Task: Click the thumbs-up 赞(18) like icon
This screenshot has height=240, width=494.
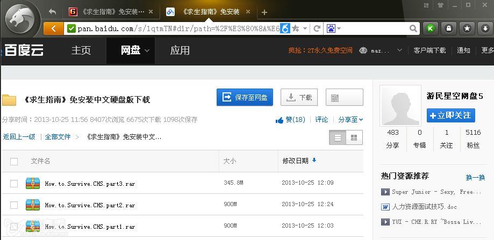Action: click(280, 120)
